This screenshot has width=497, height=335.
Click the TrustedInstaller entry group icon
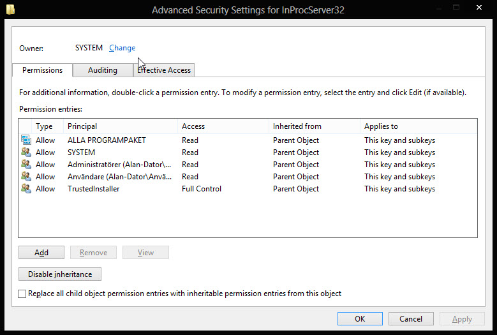(26, 189)
